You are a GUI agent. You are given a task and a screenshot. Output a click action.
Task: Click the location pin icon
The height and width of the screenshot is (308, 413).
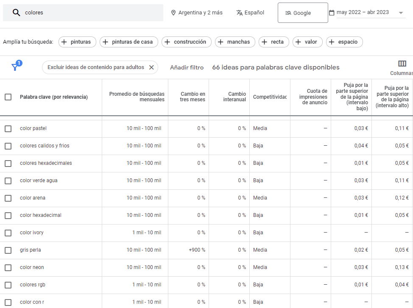click(173, 13)
